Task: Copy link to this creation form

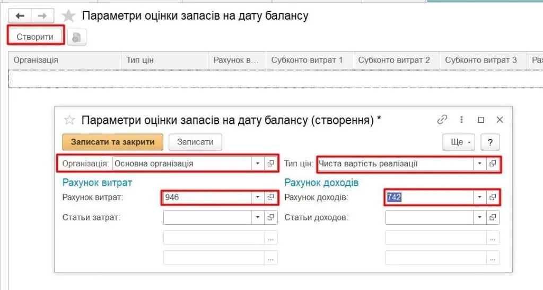Action: [x=442, y=120]
